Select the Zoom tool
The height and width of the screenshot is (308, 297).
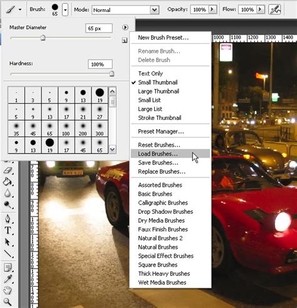coord(8,302)
